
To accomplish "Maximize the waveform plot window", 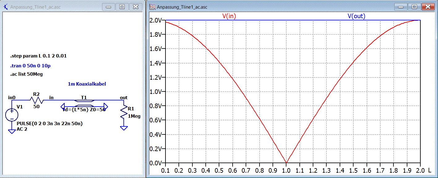I will tap(414, 6).
